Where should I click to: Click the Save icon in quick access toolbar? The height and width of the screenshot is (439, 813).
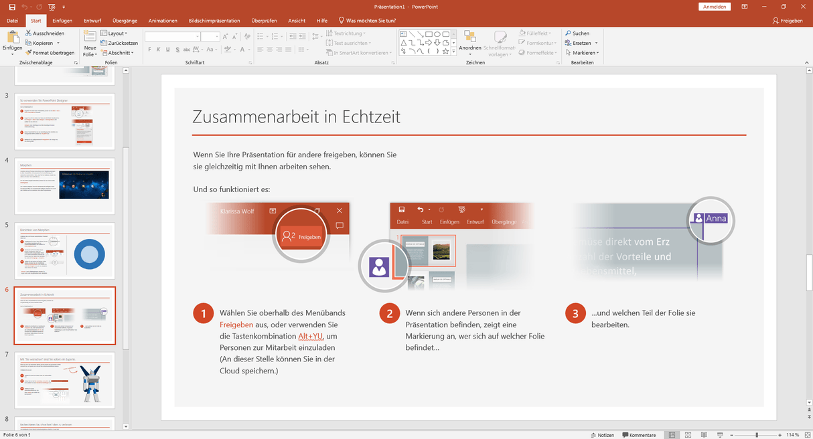pyautogui.click(x=12, y=7)
